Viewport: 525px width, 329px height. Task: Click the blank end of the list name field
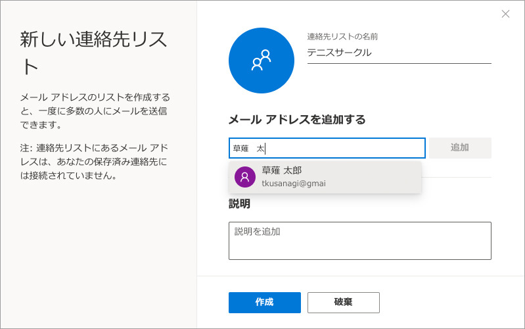(x=447, y=53)
